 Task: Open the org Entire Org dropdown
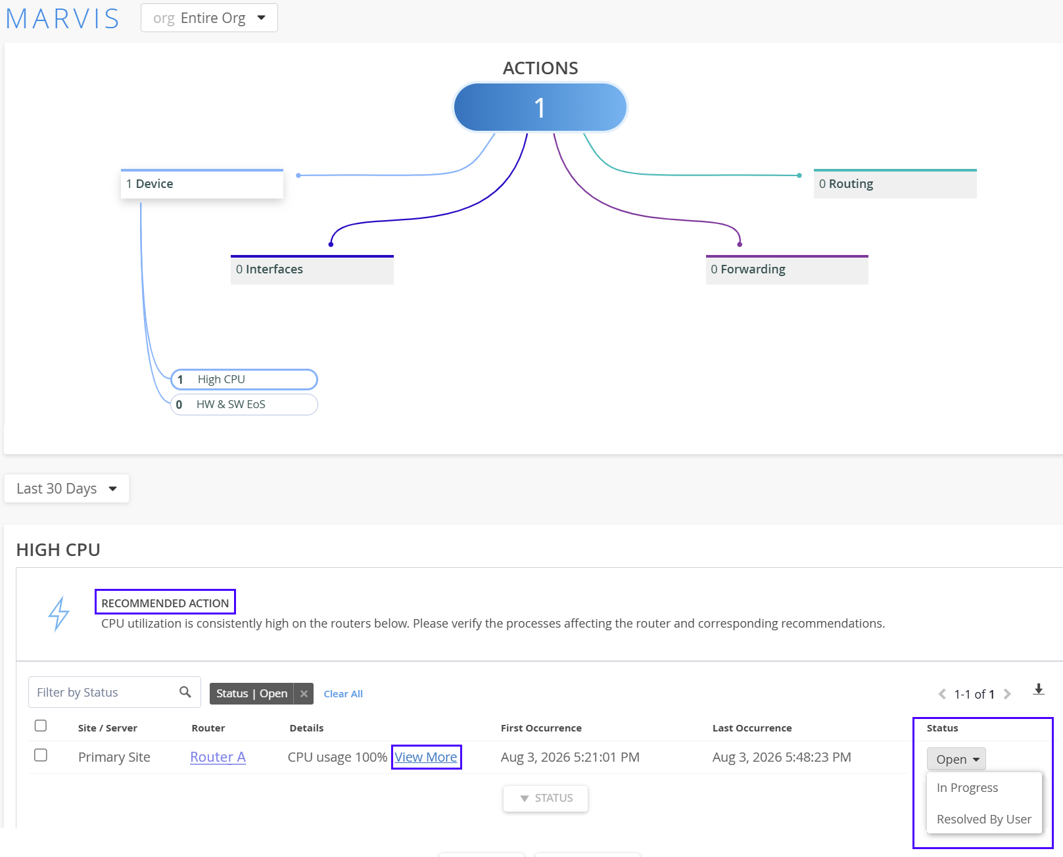[209, 18]
